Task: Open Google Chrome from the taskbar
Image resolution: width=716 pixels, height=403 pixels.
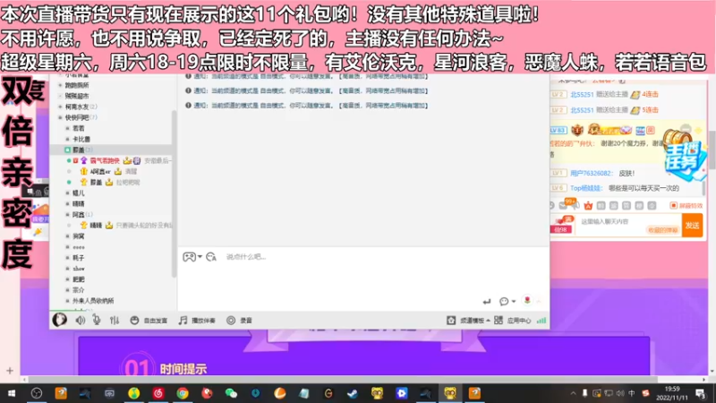Action: point(183,393)
